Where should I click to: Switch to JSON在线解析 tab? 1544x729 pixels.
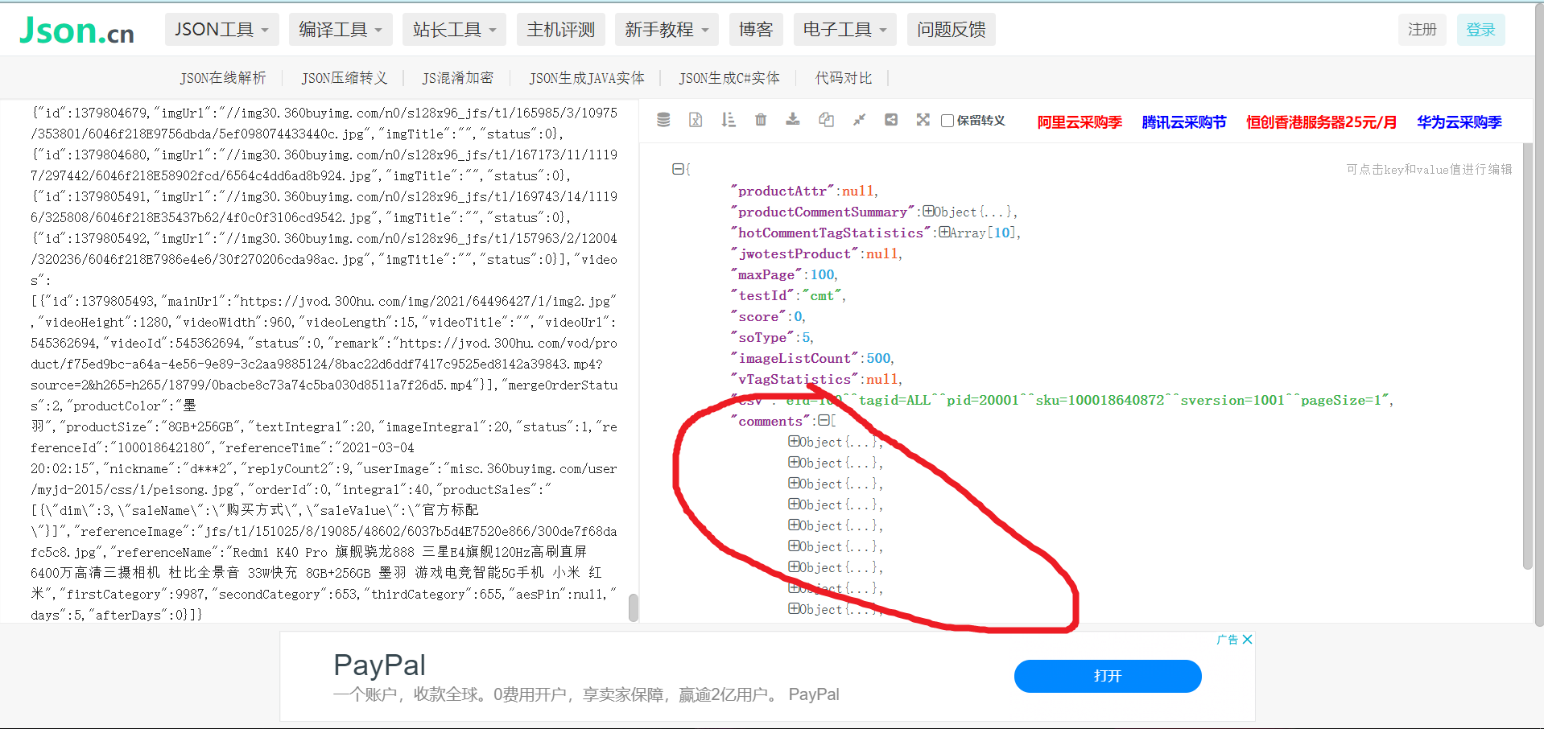coord(222,78)
